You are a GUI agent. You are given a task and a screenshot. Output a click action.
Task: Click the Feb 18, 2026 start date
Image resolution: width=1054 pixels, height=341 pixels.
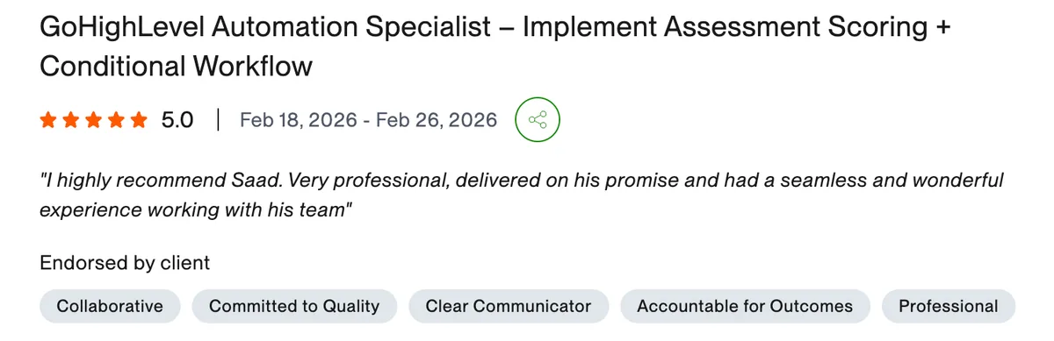click(296, 120)
